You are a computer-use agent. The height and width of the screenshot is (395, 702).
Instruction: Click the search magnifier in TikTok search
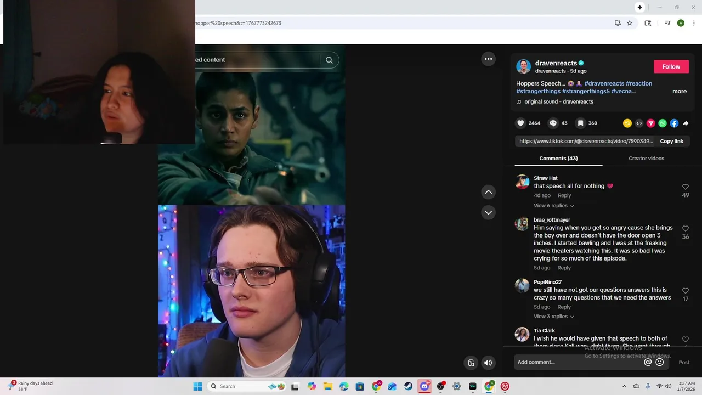click(329, 60)
